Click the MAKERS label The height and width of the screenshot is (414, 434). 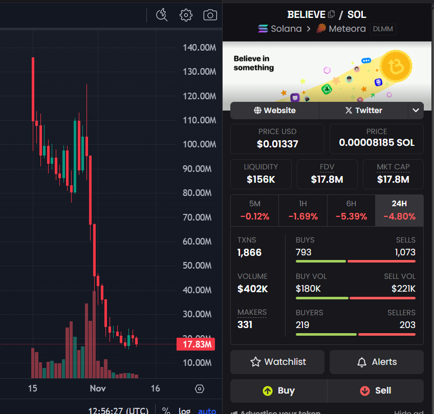click(x=252, y=312)
